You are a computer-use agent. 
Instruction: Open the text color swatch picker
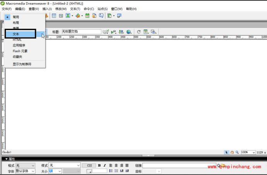coord(89,171)
